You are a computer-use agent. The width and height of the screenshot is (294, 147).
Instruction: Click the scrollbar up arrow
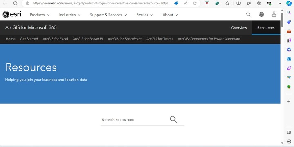(282, 10)
